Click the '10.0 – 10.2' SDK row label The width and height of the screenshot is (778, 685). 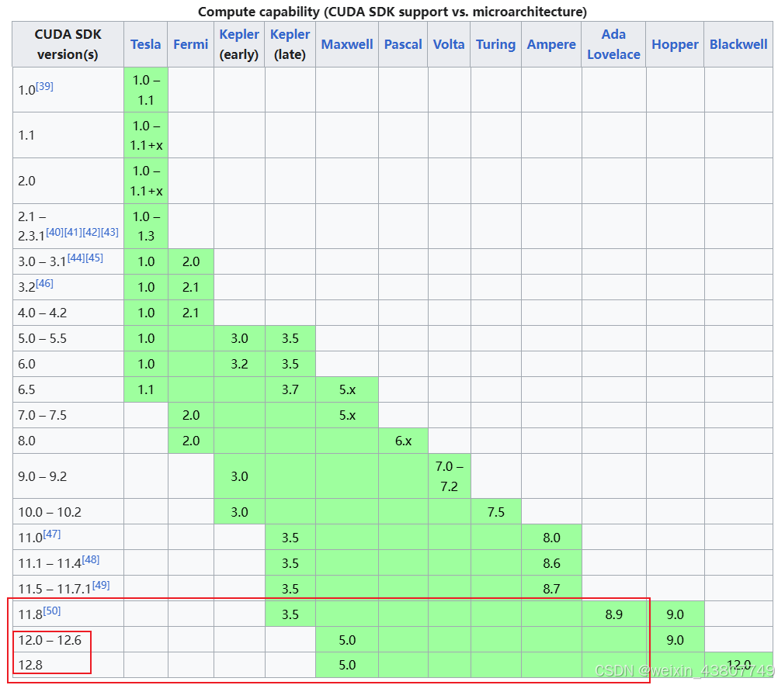[50, 512]
